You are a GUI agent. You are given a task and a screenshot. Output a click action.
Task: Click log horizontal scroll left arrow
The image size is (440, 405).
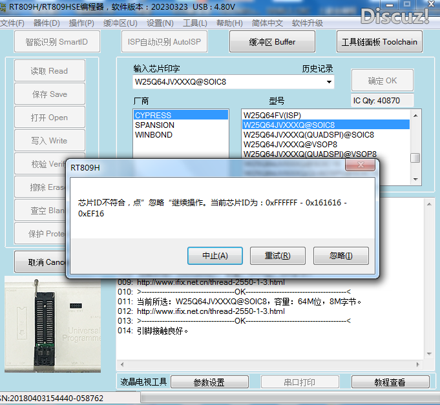click(x=122, y=364)
